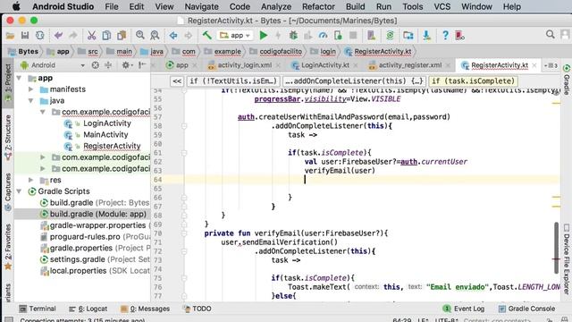572x322 pixels.
Task: Click the 'java' breadcrumb in navigation bar
Action: tap(153, 52)
